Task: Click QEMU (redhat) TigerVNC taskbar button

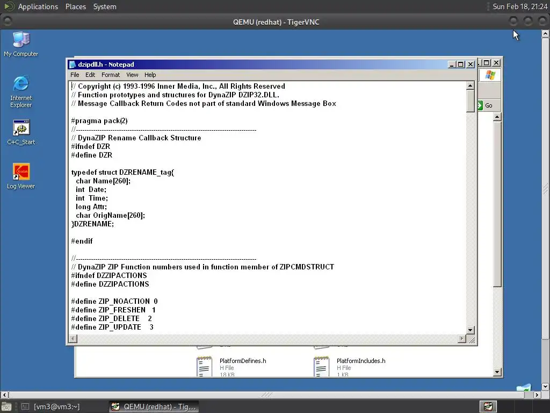Action: coord(154,407)
